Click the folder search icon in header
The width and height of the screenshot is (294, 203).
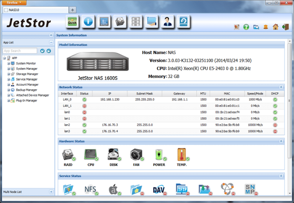(256, 27)
